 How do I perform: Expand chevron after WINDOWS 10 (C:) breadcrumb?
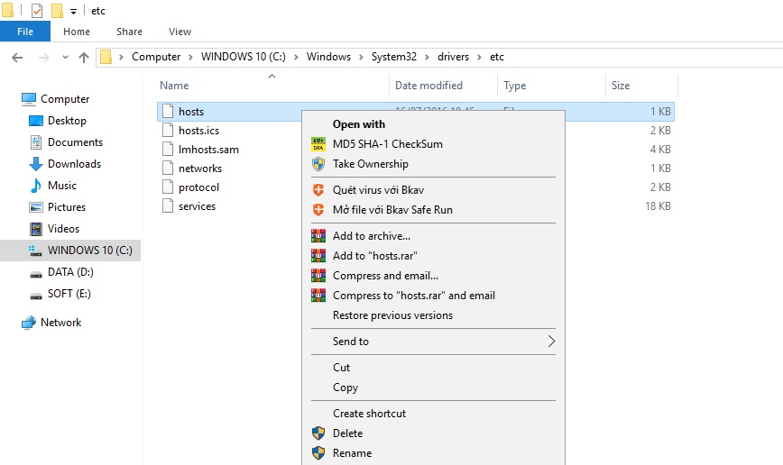296,58
